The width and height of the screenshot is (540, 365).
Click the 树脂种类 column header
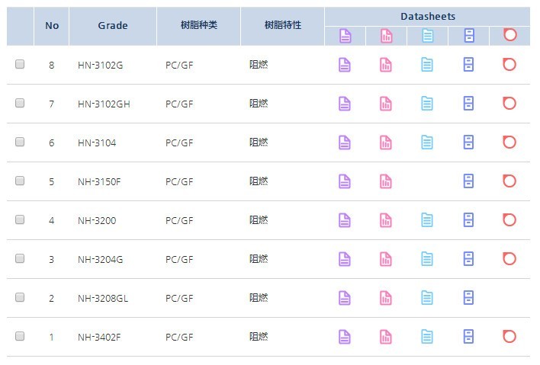199,26
